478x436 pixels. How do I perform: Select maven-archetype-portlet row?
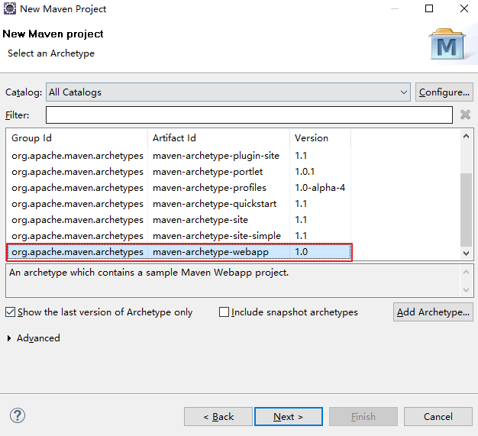[x=179, y=172]
